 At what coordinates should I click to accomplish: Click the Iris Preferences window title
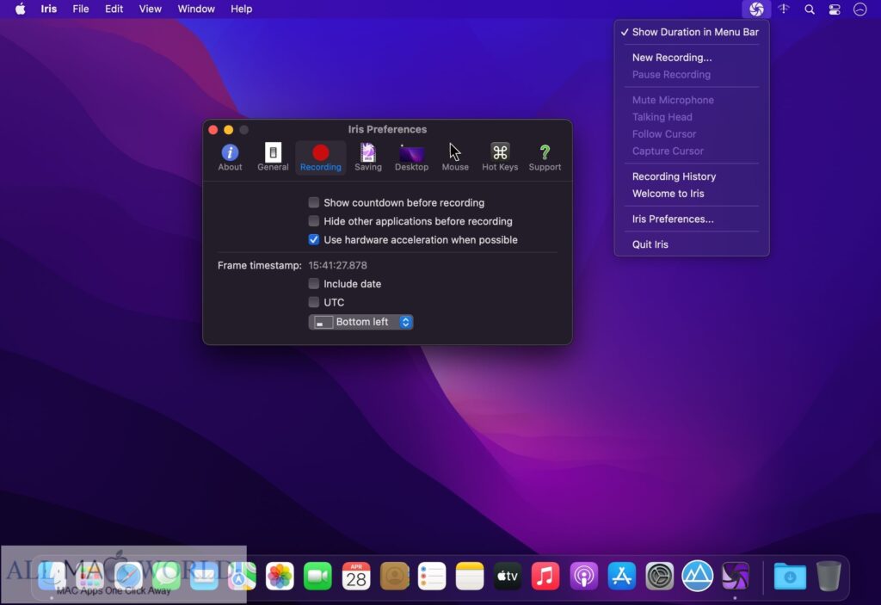pos(387,129)
